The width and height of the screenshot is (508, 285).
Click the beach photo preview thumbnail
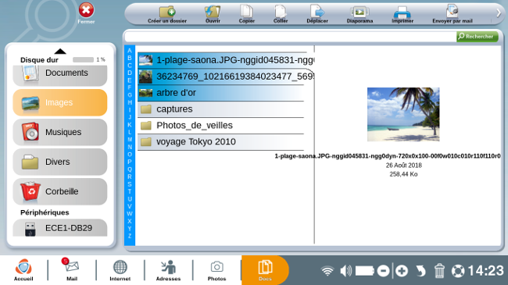click(x=403, y=114)
